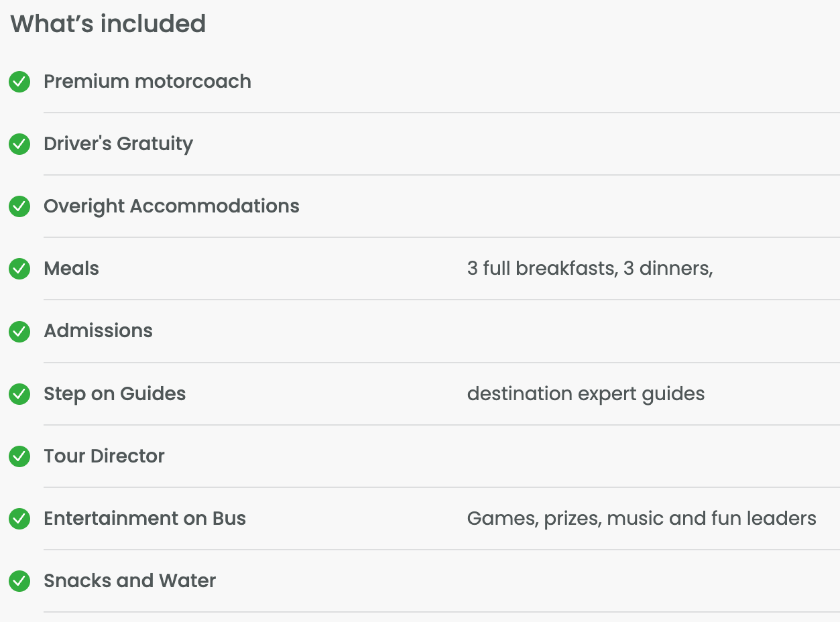
Task: Click the green check next to Entertainment on Bus
Action: coord(19,519)
